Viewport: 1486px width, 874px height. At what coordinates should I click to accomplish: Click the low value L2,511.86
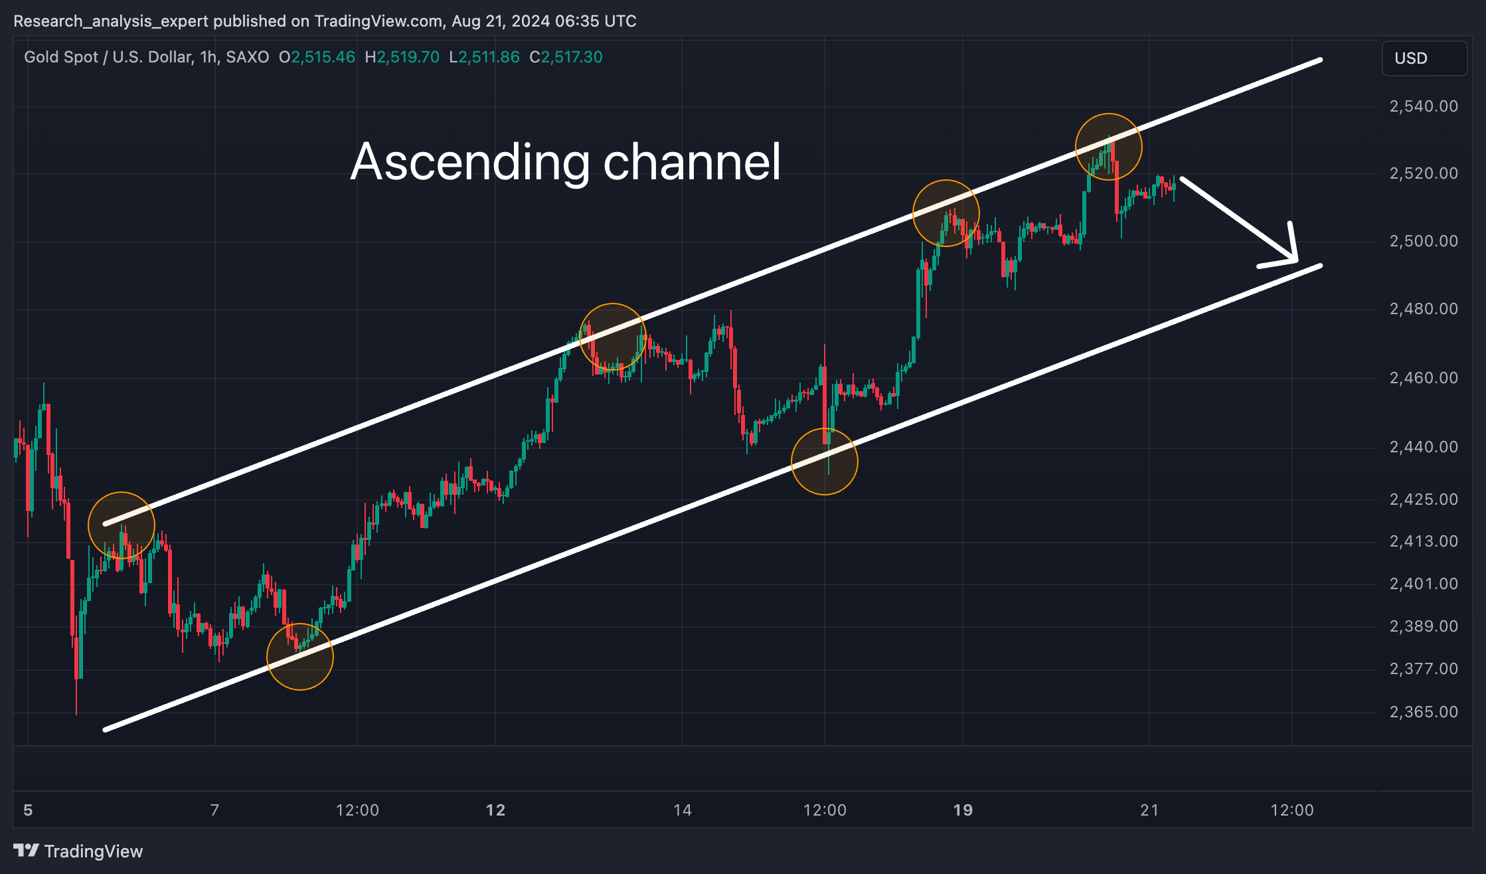(x=484, y=57)
